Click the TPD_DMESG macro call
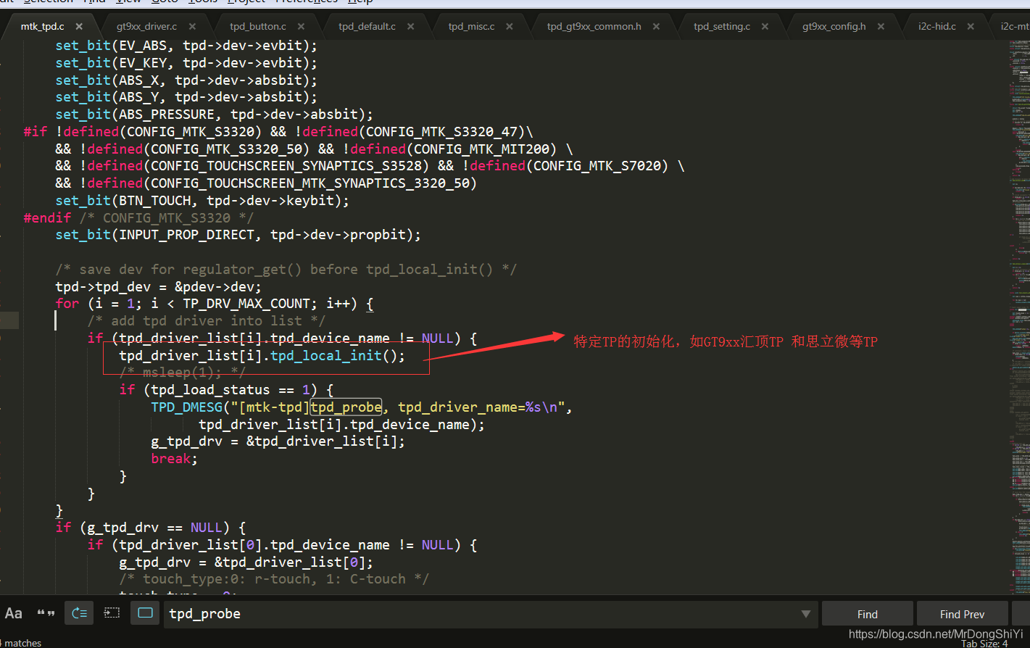The width and height of the screenshot is (1030, 648). (187, 407)
